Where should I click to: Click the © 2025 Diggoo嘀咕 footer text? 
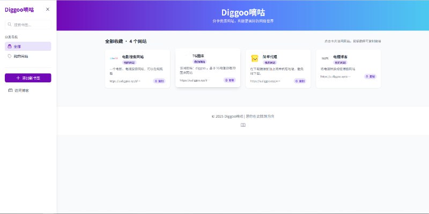pos(243,116)
